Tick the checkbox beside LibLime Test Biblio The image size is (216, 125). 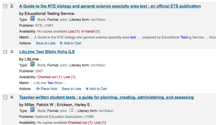pyautogui.click(x=5, y=52)
